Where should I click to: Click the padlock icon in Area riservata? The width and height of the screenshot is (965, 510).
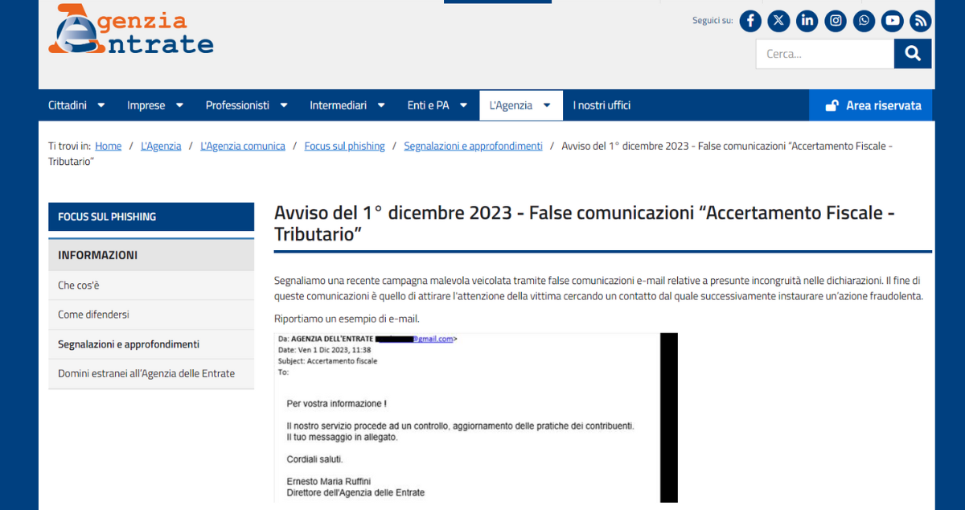pyautogui.click(x=832, y=105)
